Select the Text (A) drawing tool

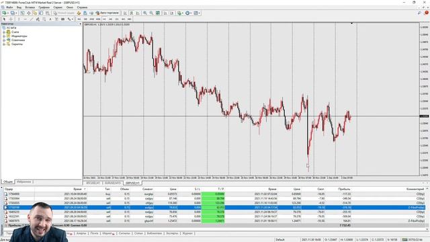pyautogui.click(x=50, y=19)
